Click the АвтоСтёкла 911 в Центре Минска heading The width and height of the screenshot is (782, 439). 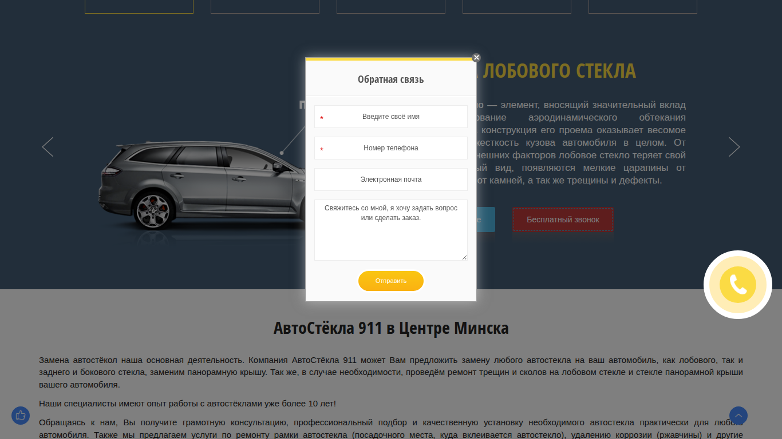391,329
